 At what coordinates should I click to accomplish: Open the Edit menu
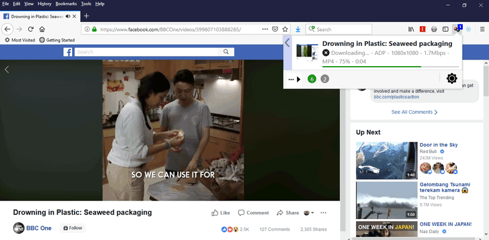pos(17,4)
